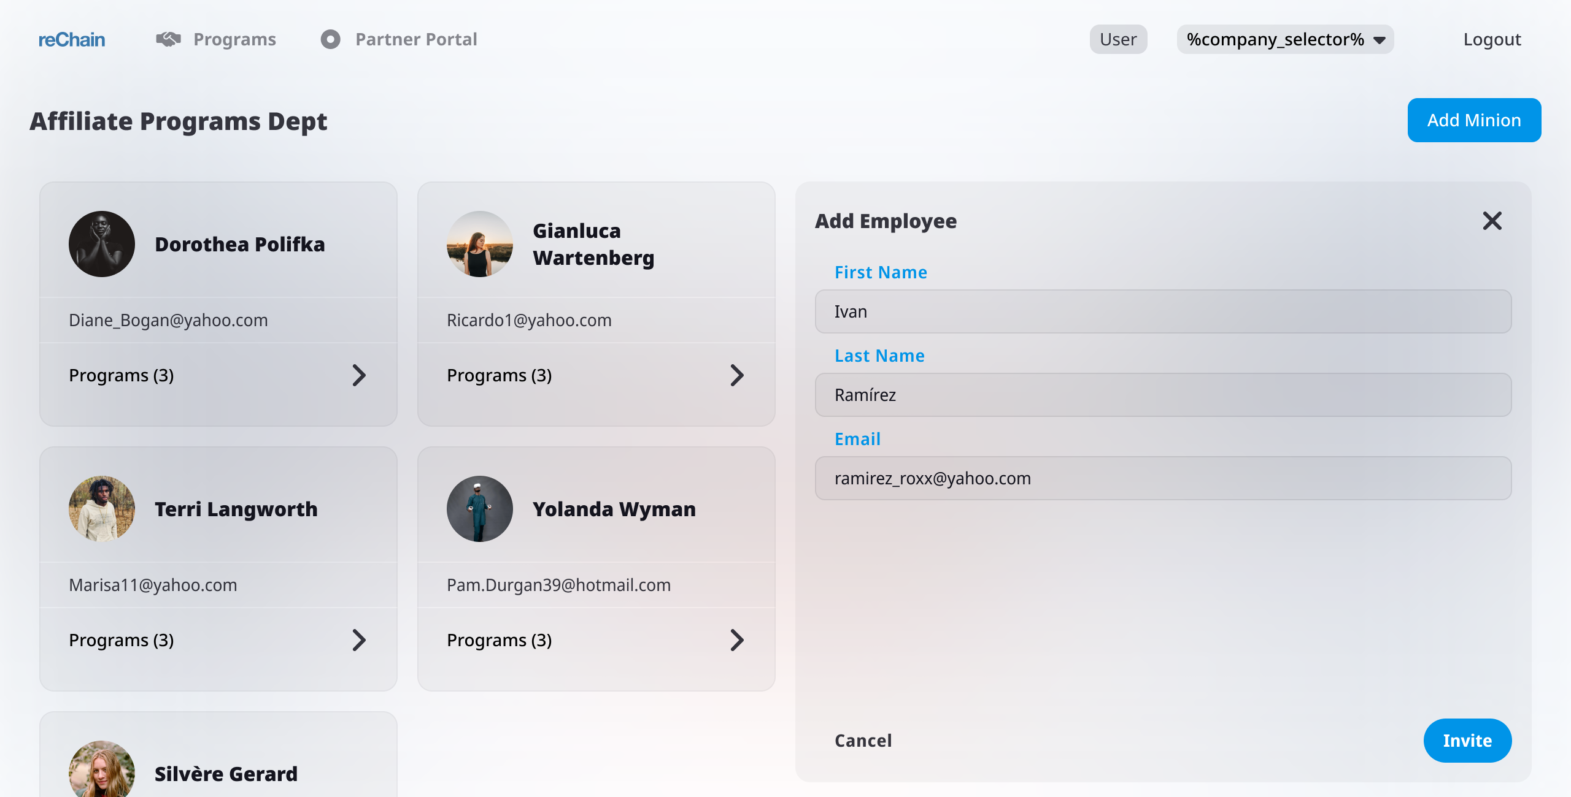Viewport: 1571px width, 797px height.
Task: Click the Partner Portal circle icon
Action: pyautogui.click(x=330, y=39)
